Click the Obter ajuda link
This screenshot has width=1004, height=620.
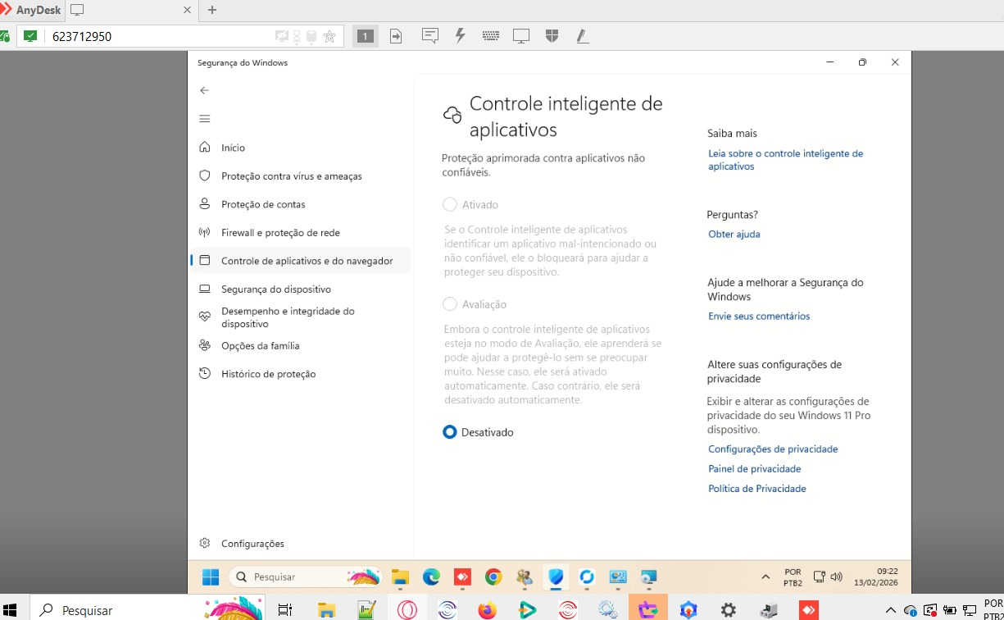click(x=734, y=235)
